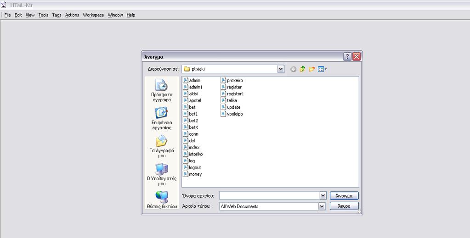Open the Help menu
The image size is (470, 238).
pos(130,15)
